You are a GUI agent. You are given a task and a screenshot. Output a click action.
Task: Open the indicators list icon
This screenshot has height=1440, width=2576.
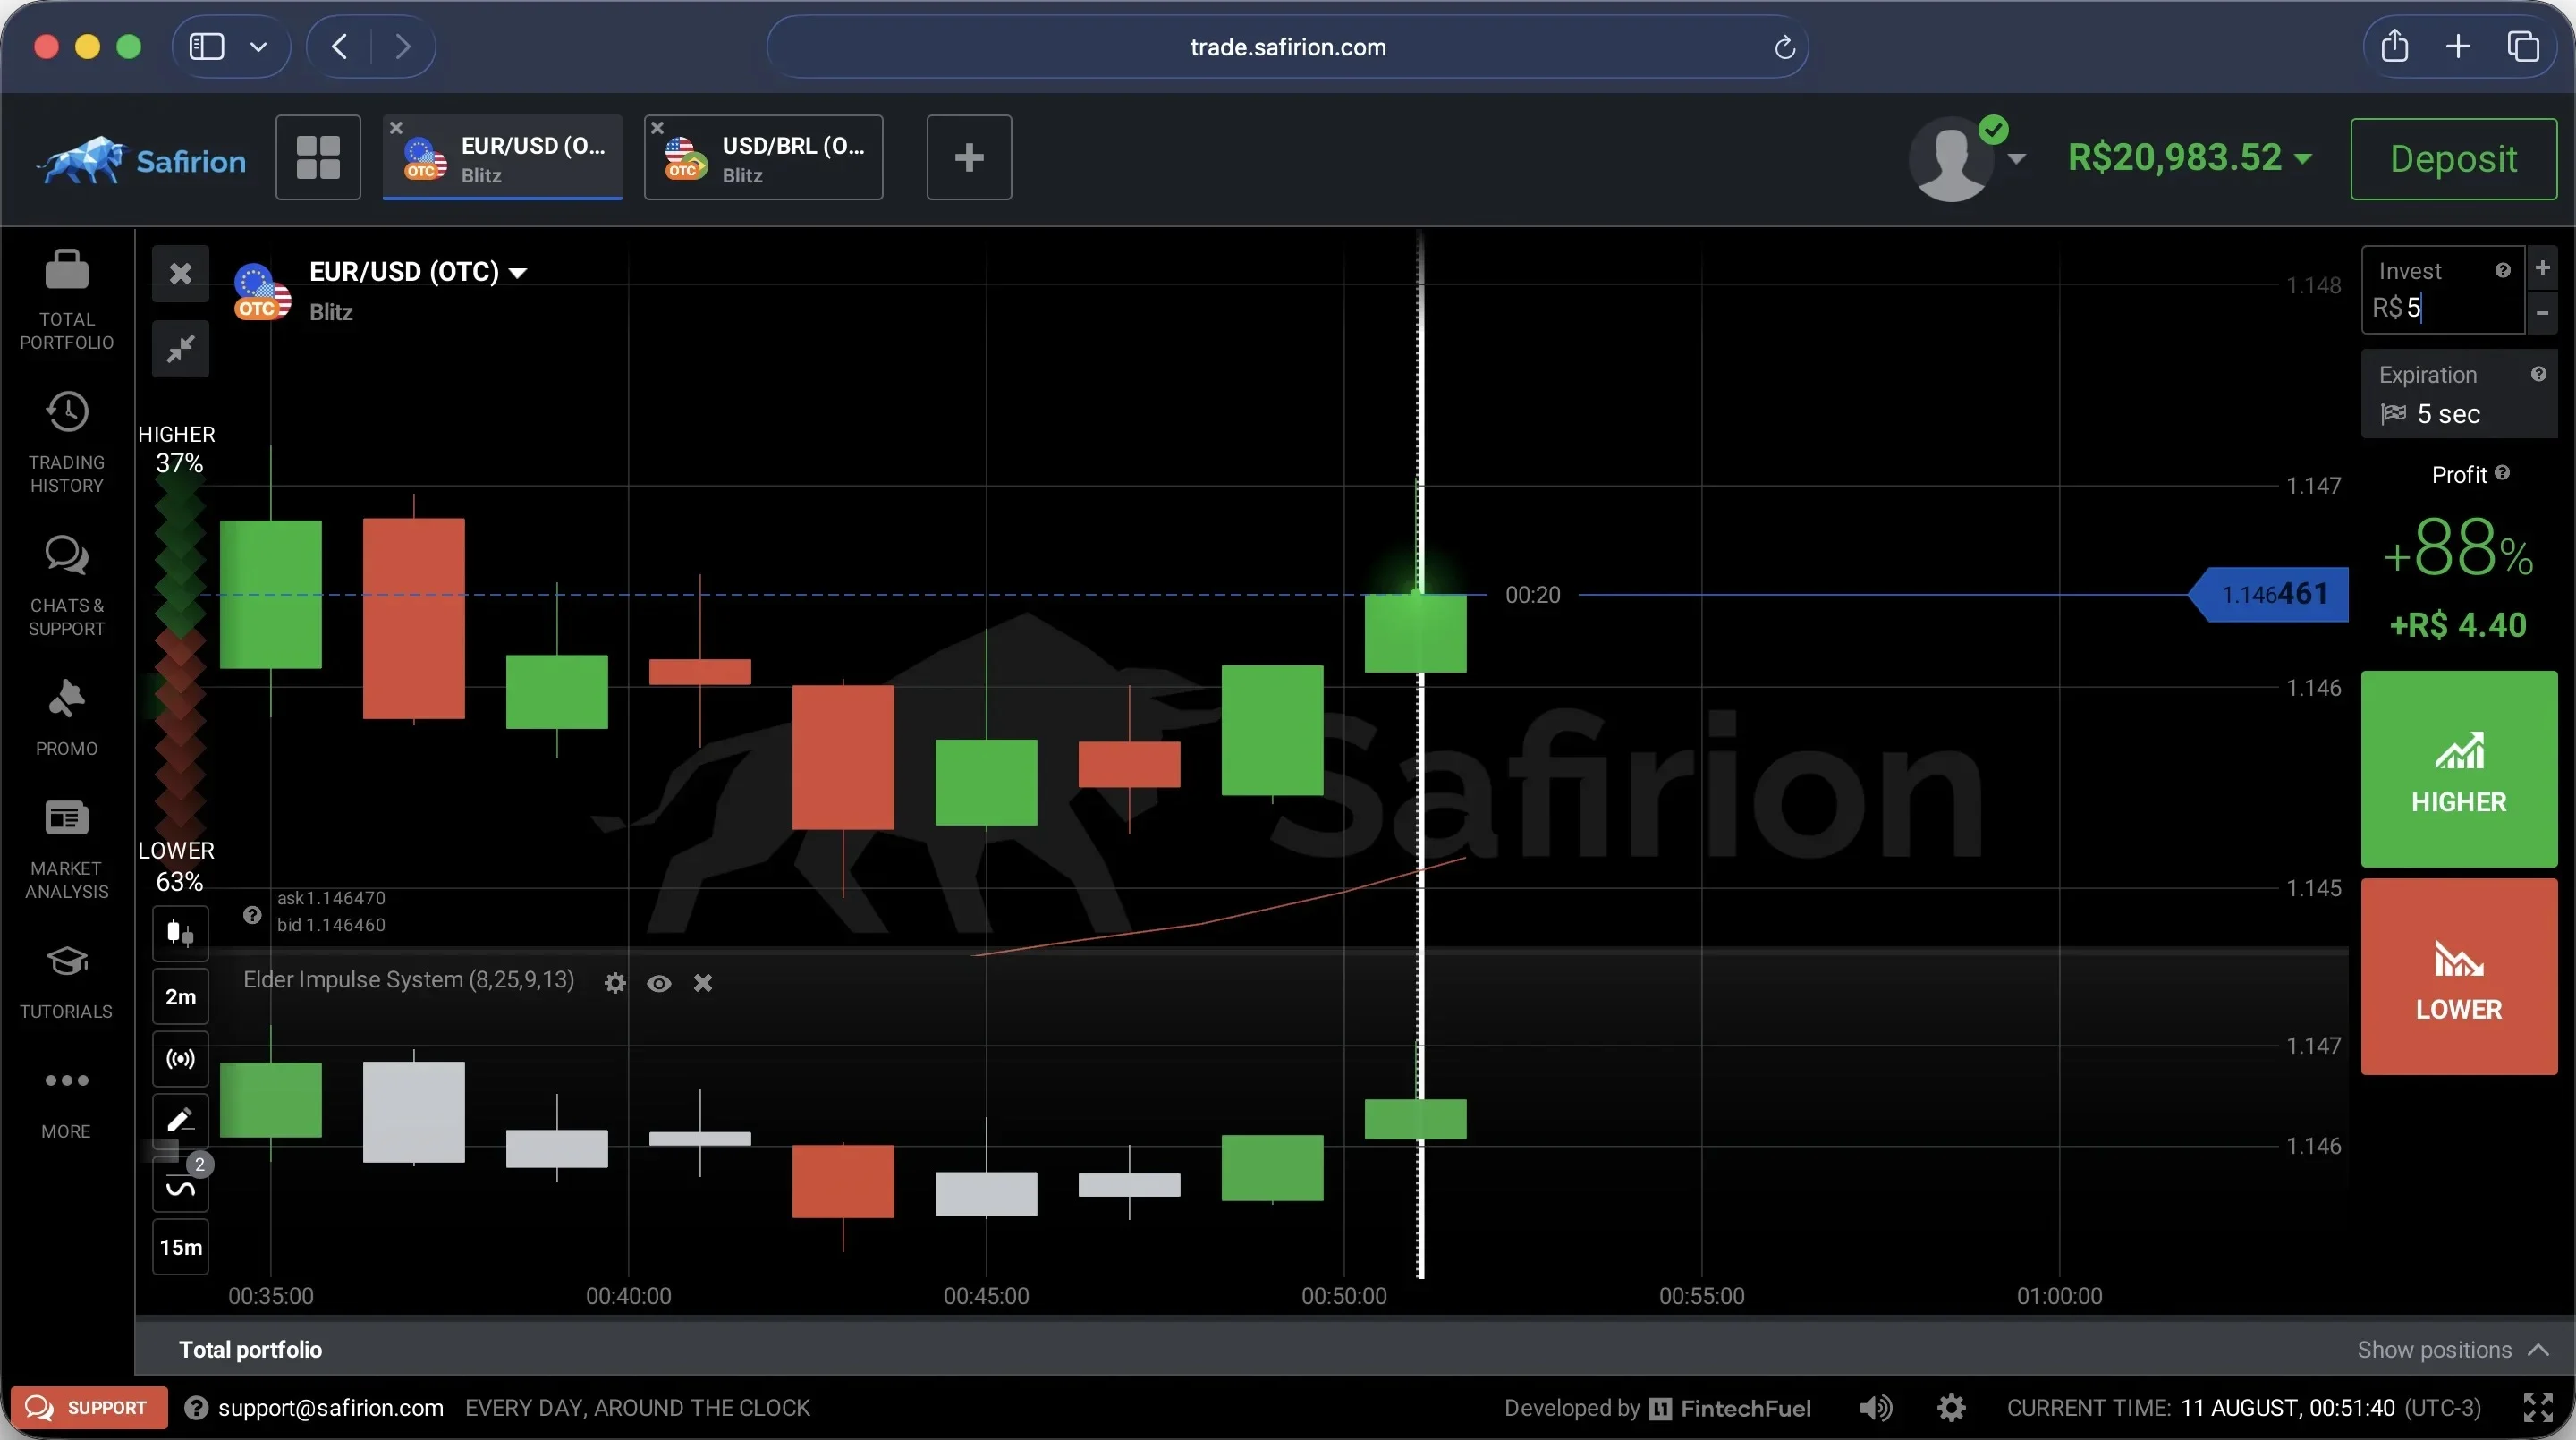pos(181,1186)
